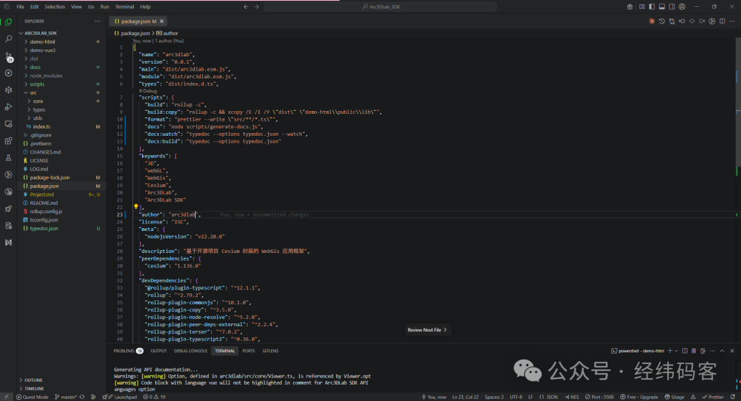Go forward in navigation history
Image resolution: width=741 pixels, height=401 pixels.
[256, 7]
